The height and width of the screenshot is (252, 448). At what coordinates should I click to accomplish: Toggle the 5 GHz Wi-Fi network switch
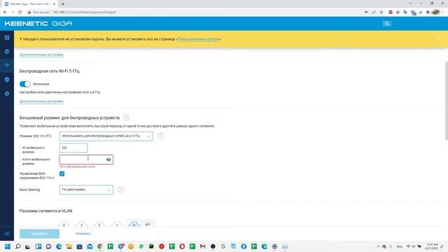pyautogui.click(x=25, y=84)
